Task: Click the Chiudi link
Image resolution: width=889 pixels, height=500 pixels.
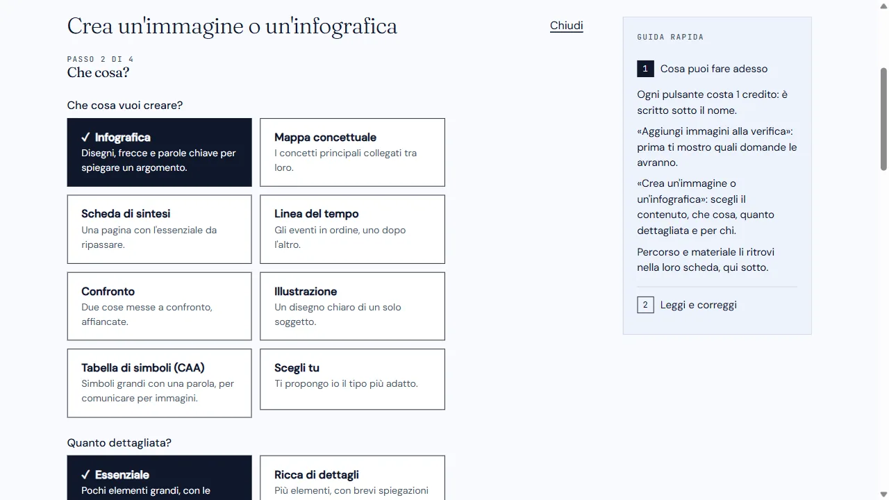Action: click(566, 26)
